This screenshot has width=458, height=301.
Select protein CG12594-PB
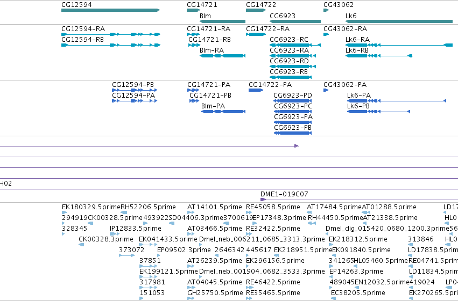point(135,90)
